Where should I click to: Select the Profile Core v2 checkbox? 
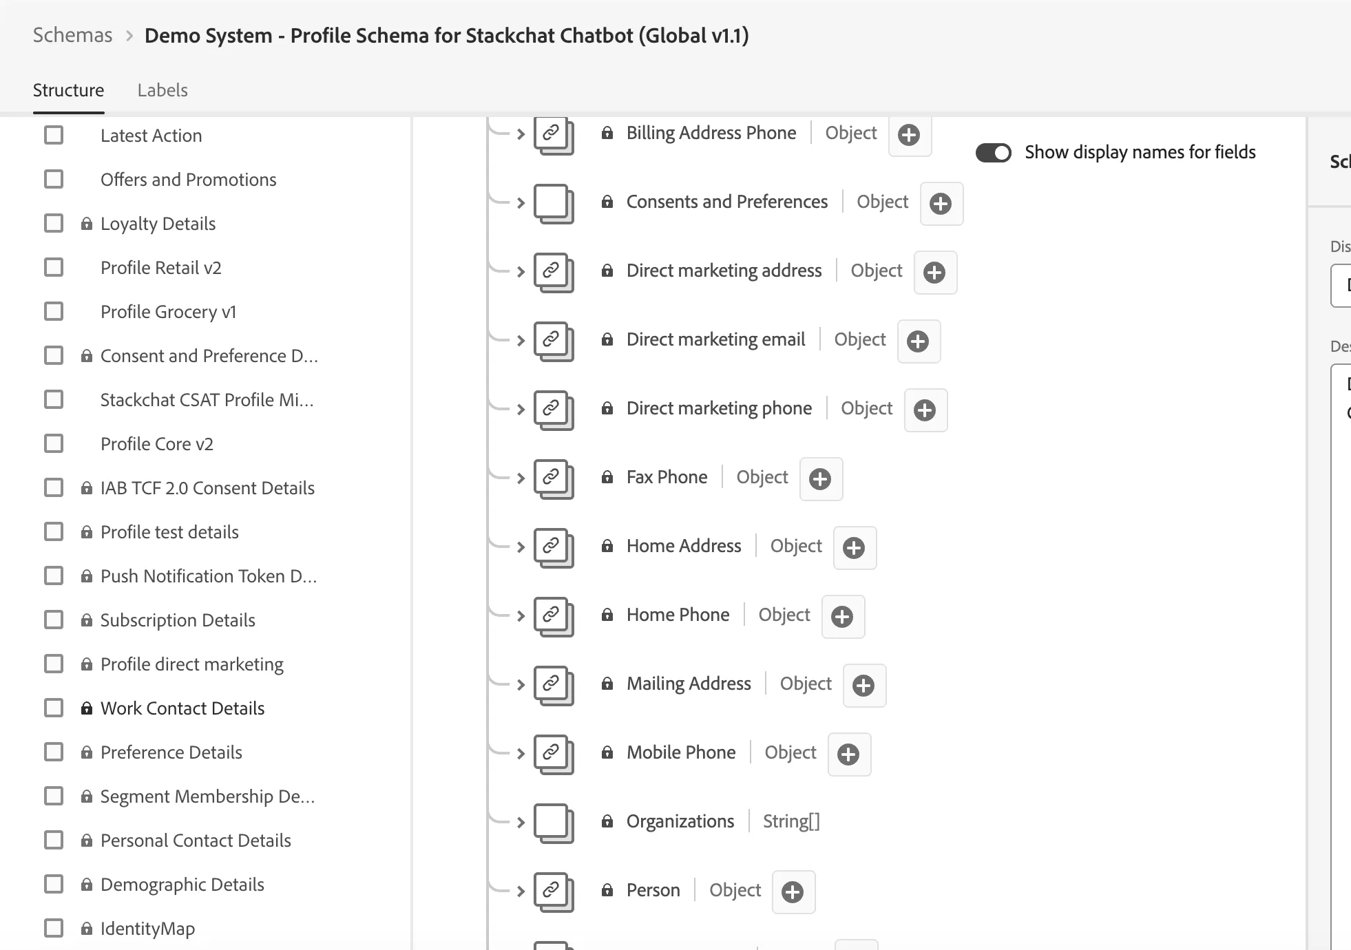pyautogui.click(x=54, y=443)
